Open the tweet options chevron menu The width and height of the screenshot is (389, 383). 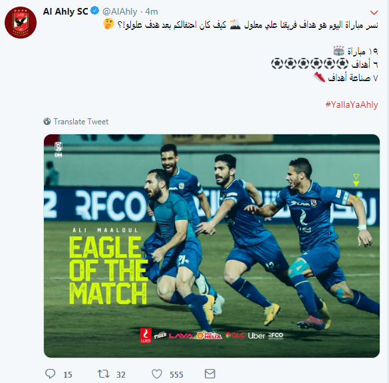374,13
